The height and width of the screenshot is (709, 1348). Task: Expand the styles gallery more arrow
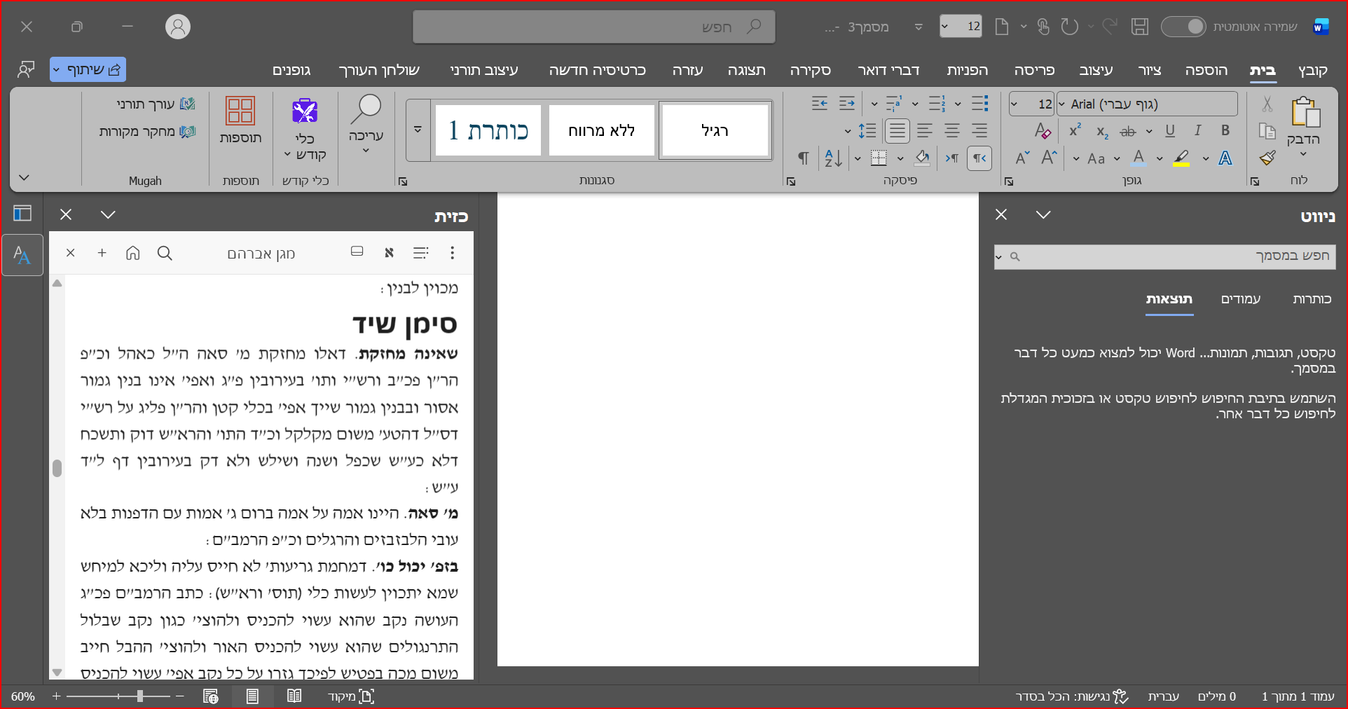[x=418, y=130]
